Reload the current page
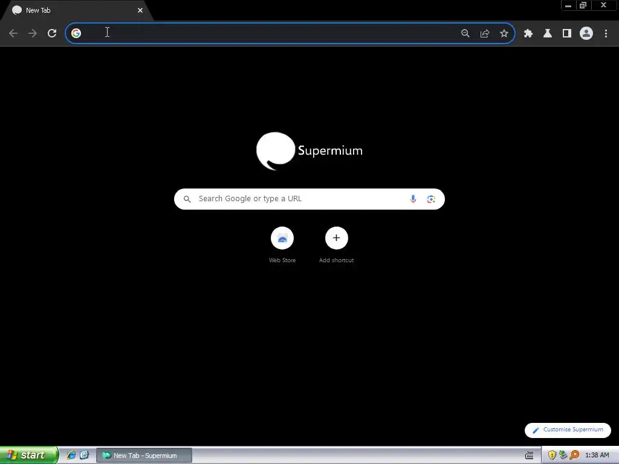This screenshot has height=464, width=619. pos(52,33)
